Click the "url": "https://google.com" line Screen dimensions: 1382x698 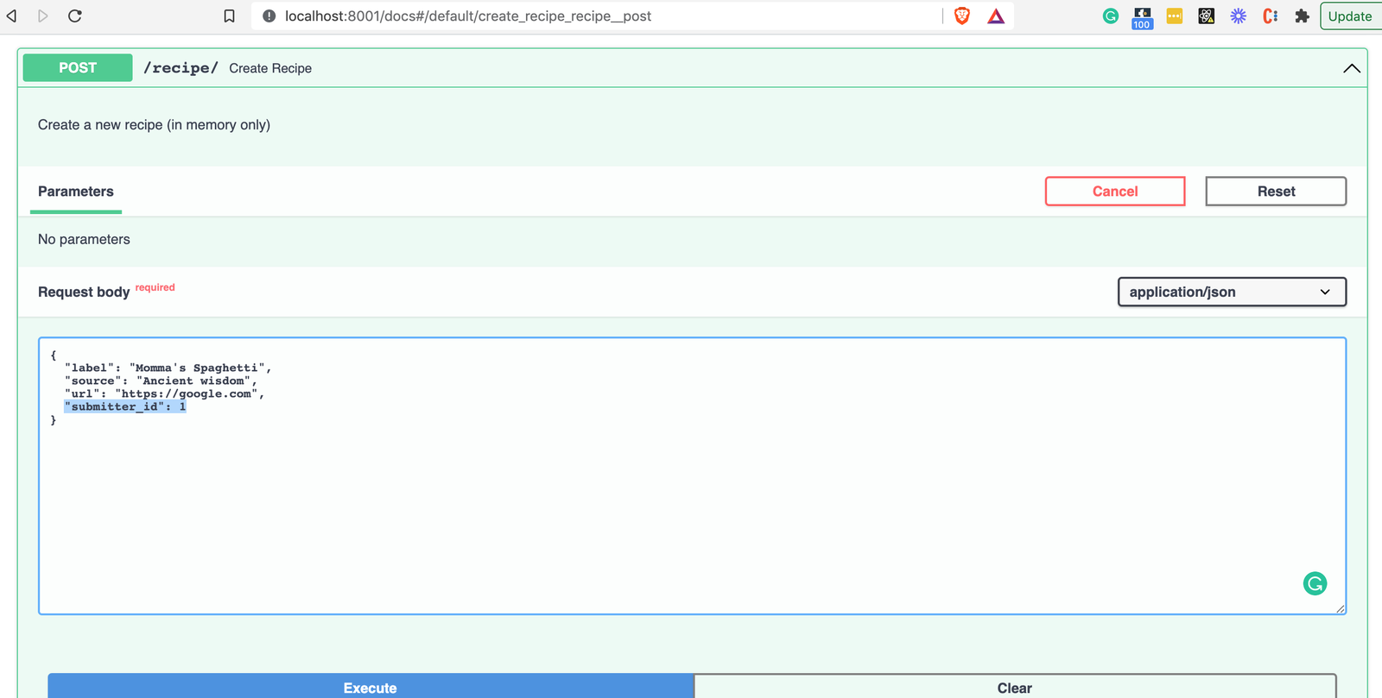coord(164,393)
